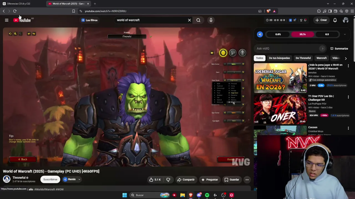The width and height of the screenshot is (355, 199).
Task: Click the red 35.7x score pill
Action: click(x=303, y=34)
